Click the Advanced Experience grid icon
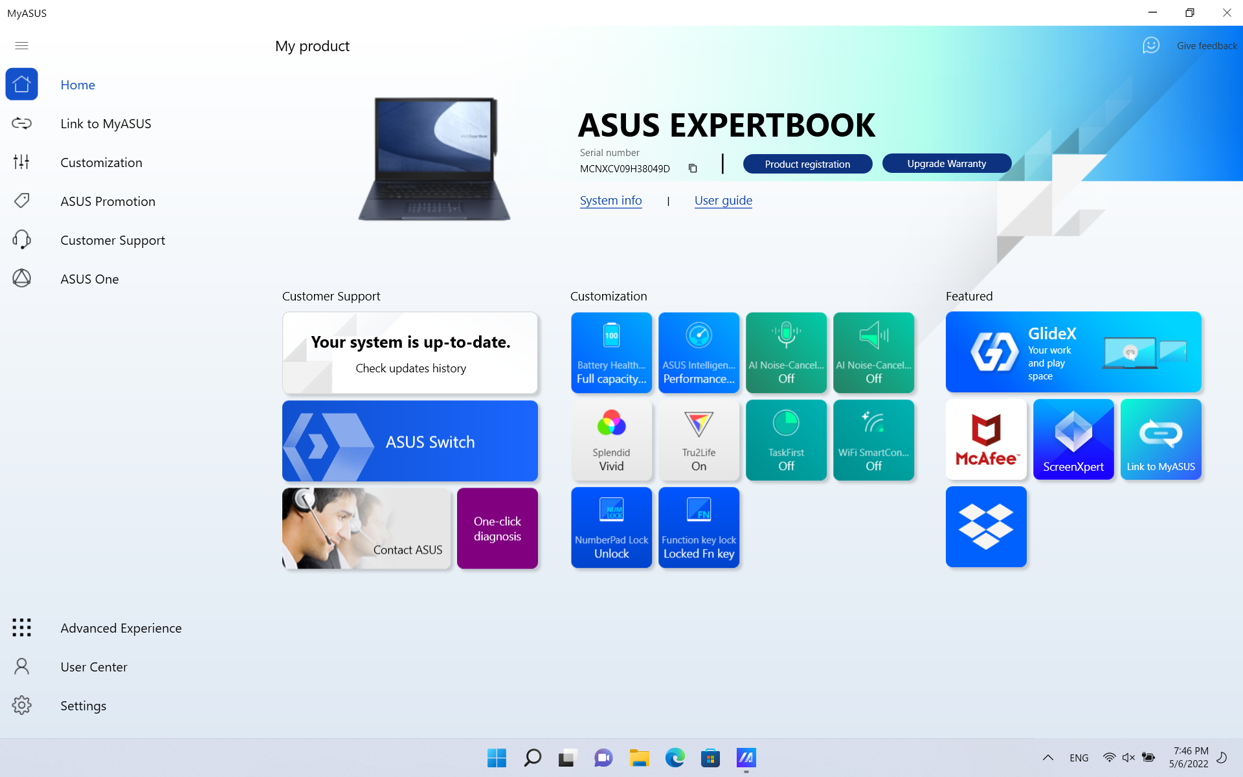 pos(21,627)
